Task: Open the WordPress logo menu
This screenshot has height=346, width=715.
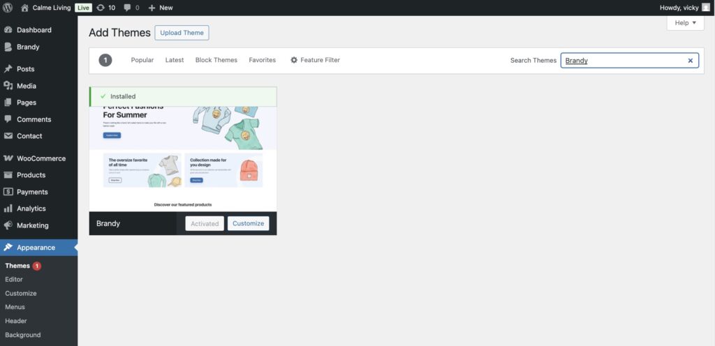Action: click(8, 8)
